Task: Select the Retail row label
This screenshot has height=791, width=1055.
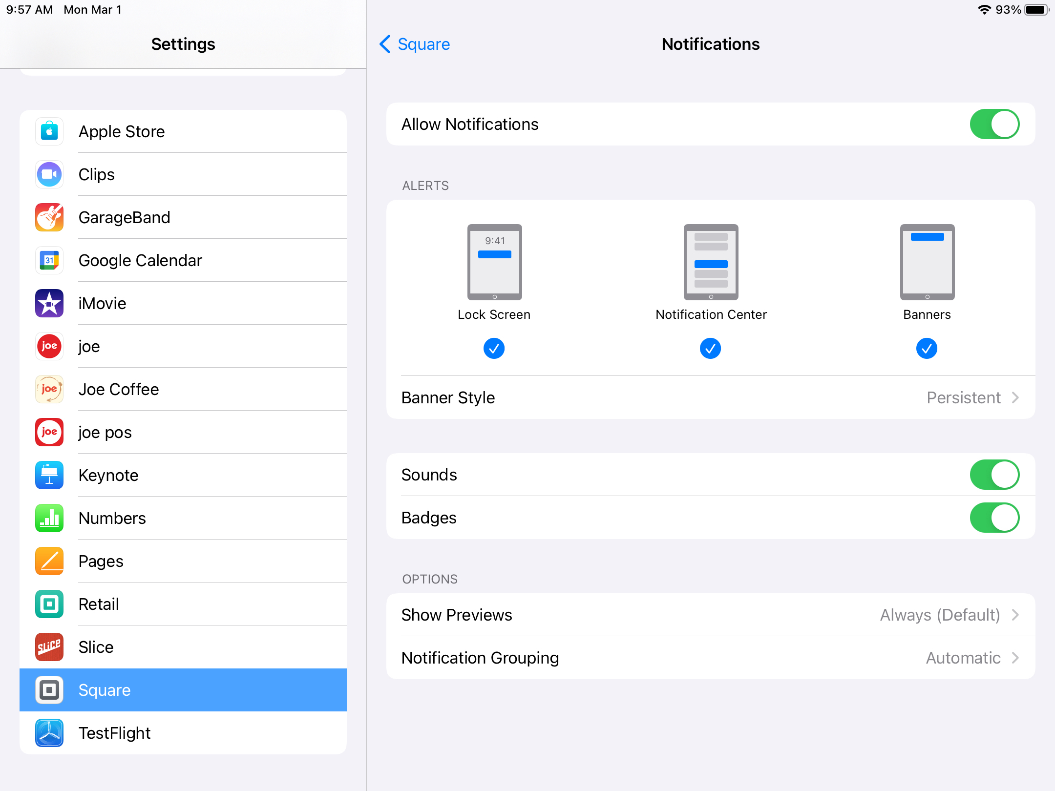Action: click(x=99, y=604)
